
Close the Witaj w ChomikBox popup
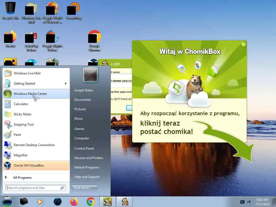tap(243, 44)
